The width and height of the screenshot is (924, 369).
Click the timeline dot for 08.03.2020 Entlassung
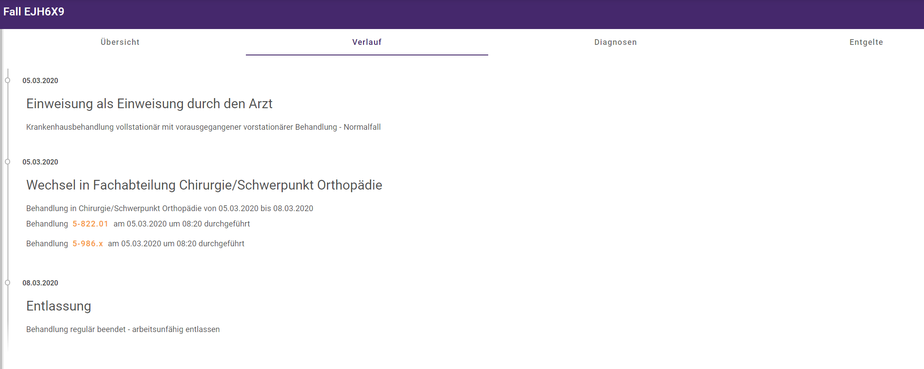click(x=7, y=283)
